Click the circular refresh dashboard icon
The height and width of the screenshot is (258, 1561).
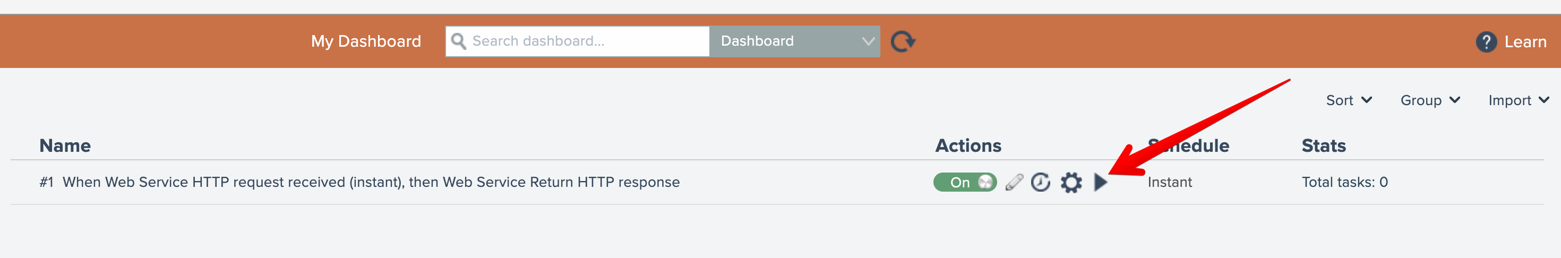(x=902, y=42)
